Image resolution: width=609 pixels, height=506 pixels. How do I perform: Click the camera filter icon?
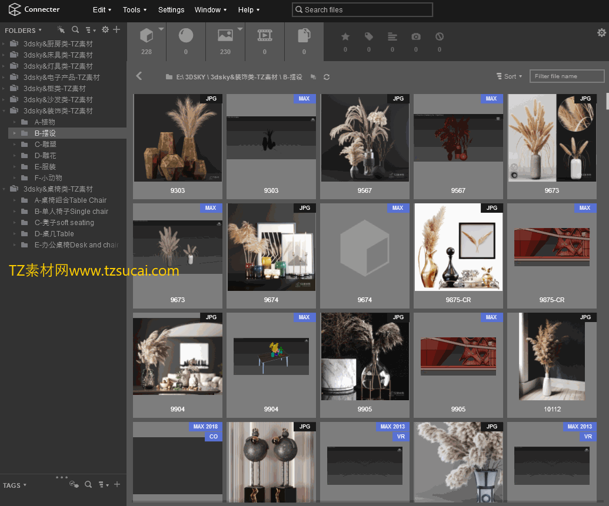[416, 37]
